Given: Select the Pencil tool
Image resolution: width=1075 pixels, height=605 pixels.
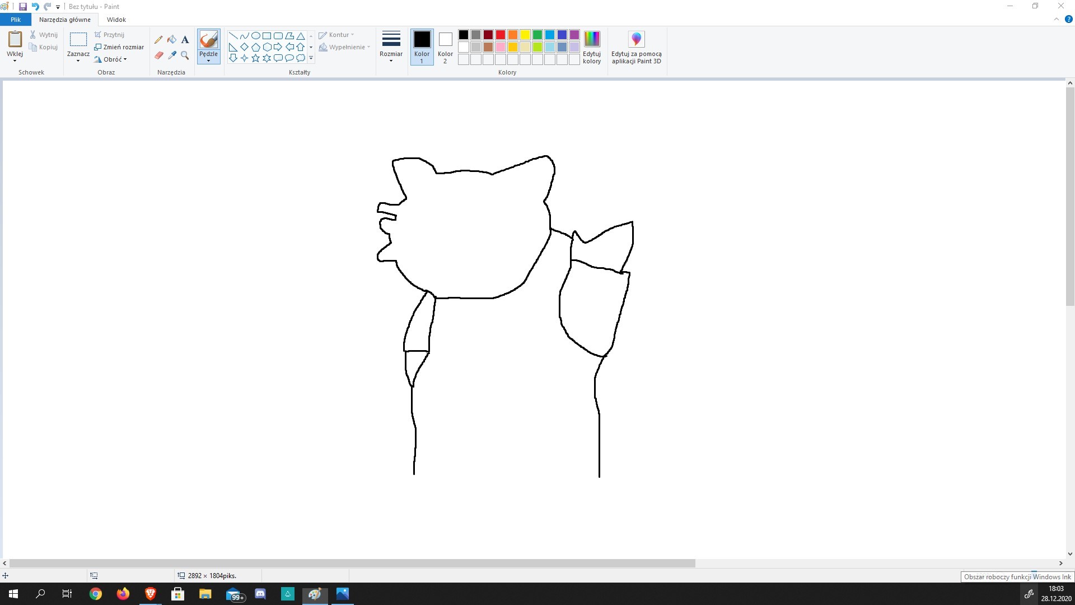Looking at the screenshot, I should point(158,40).
